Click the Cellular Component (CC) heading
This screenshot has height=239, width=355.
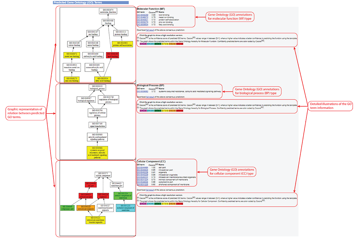pos(151,162)
